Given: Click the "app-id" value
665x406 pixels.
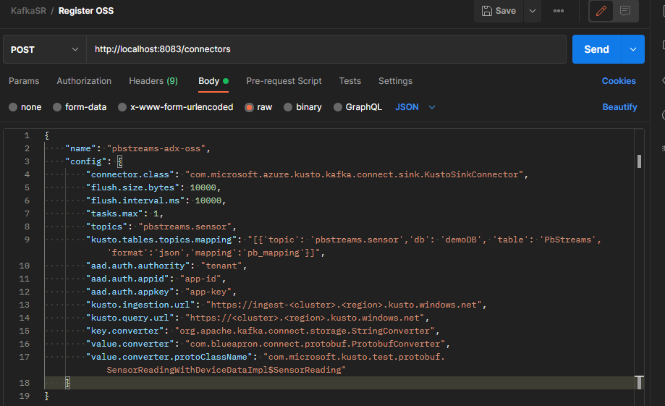Looking at the screenshot, I should [200, 279].
